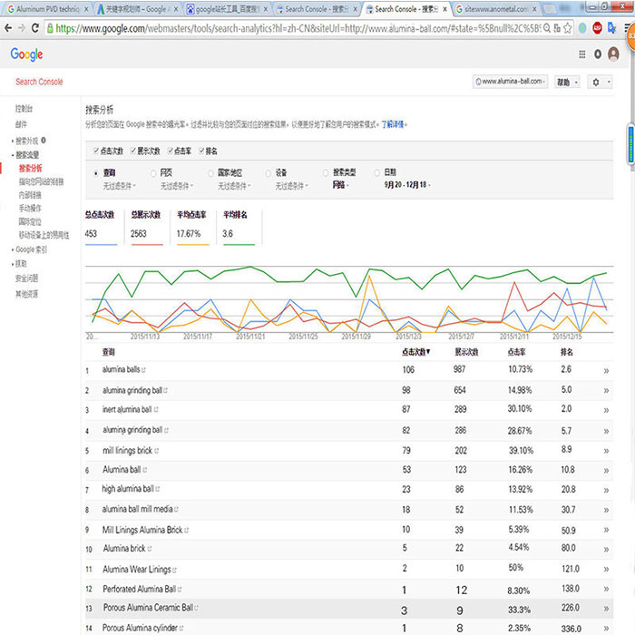Screen dimensions: 635x635
Task: Open external link icon beside mill linings brick
Action: [157, 450]
